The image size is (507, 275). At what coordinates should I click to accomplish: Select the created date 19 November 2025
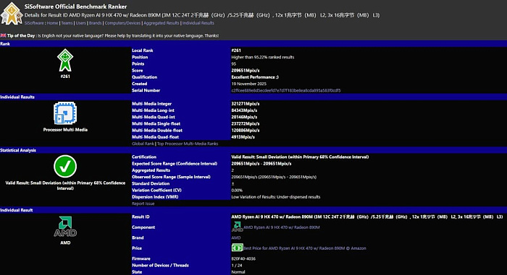(x=249, y=84)
